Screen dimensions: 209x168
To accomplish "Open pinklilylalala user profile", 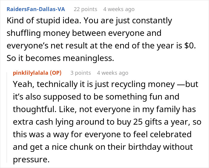I will pyautogui.click(x=31, y=73).
